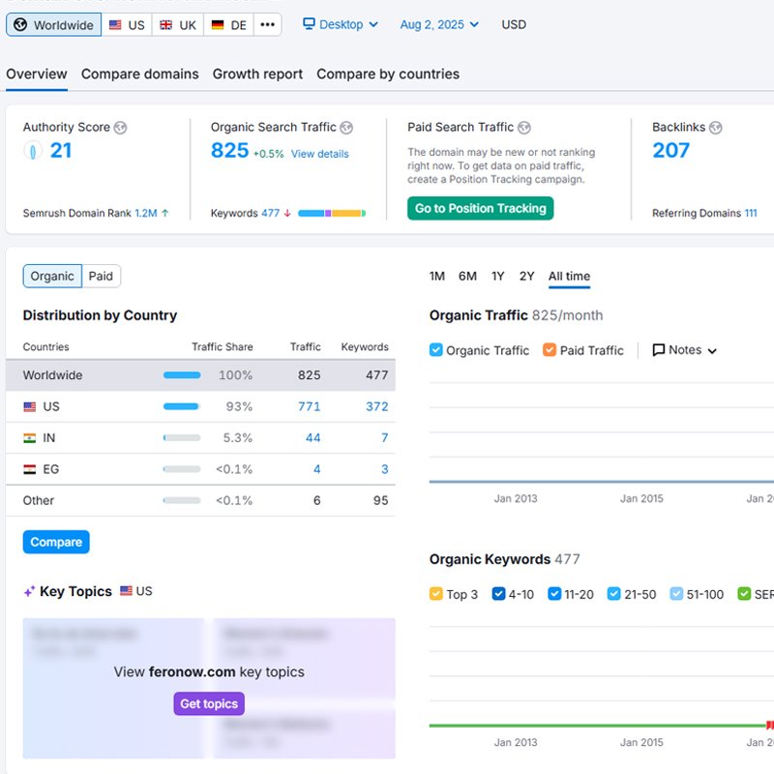774x774 pixels.
Task: Click the US flag in the country table
Action: coord(30,407)
